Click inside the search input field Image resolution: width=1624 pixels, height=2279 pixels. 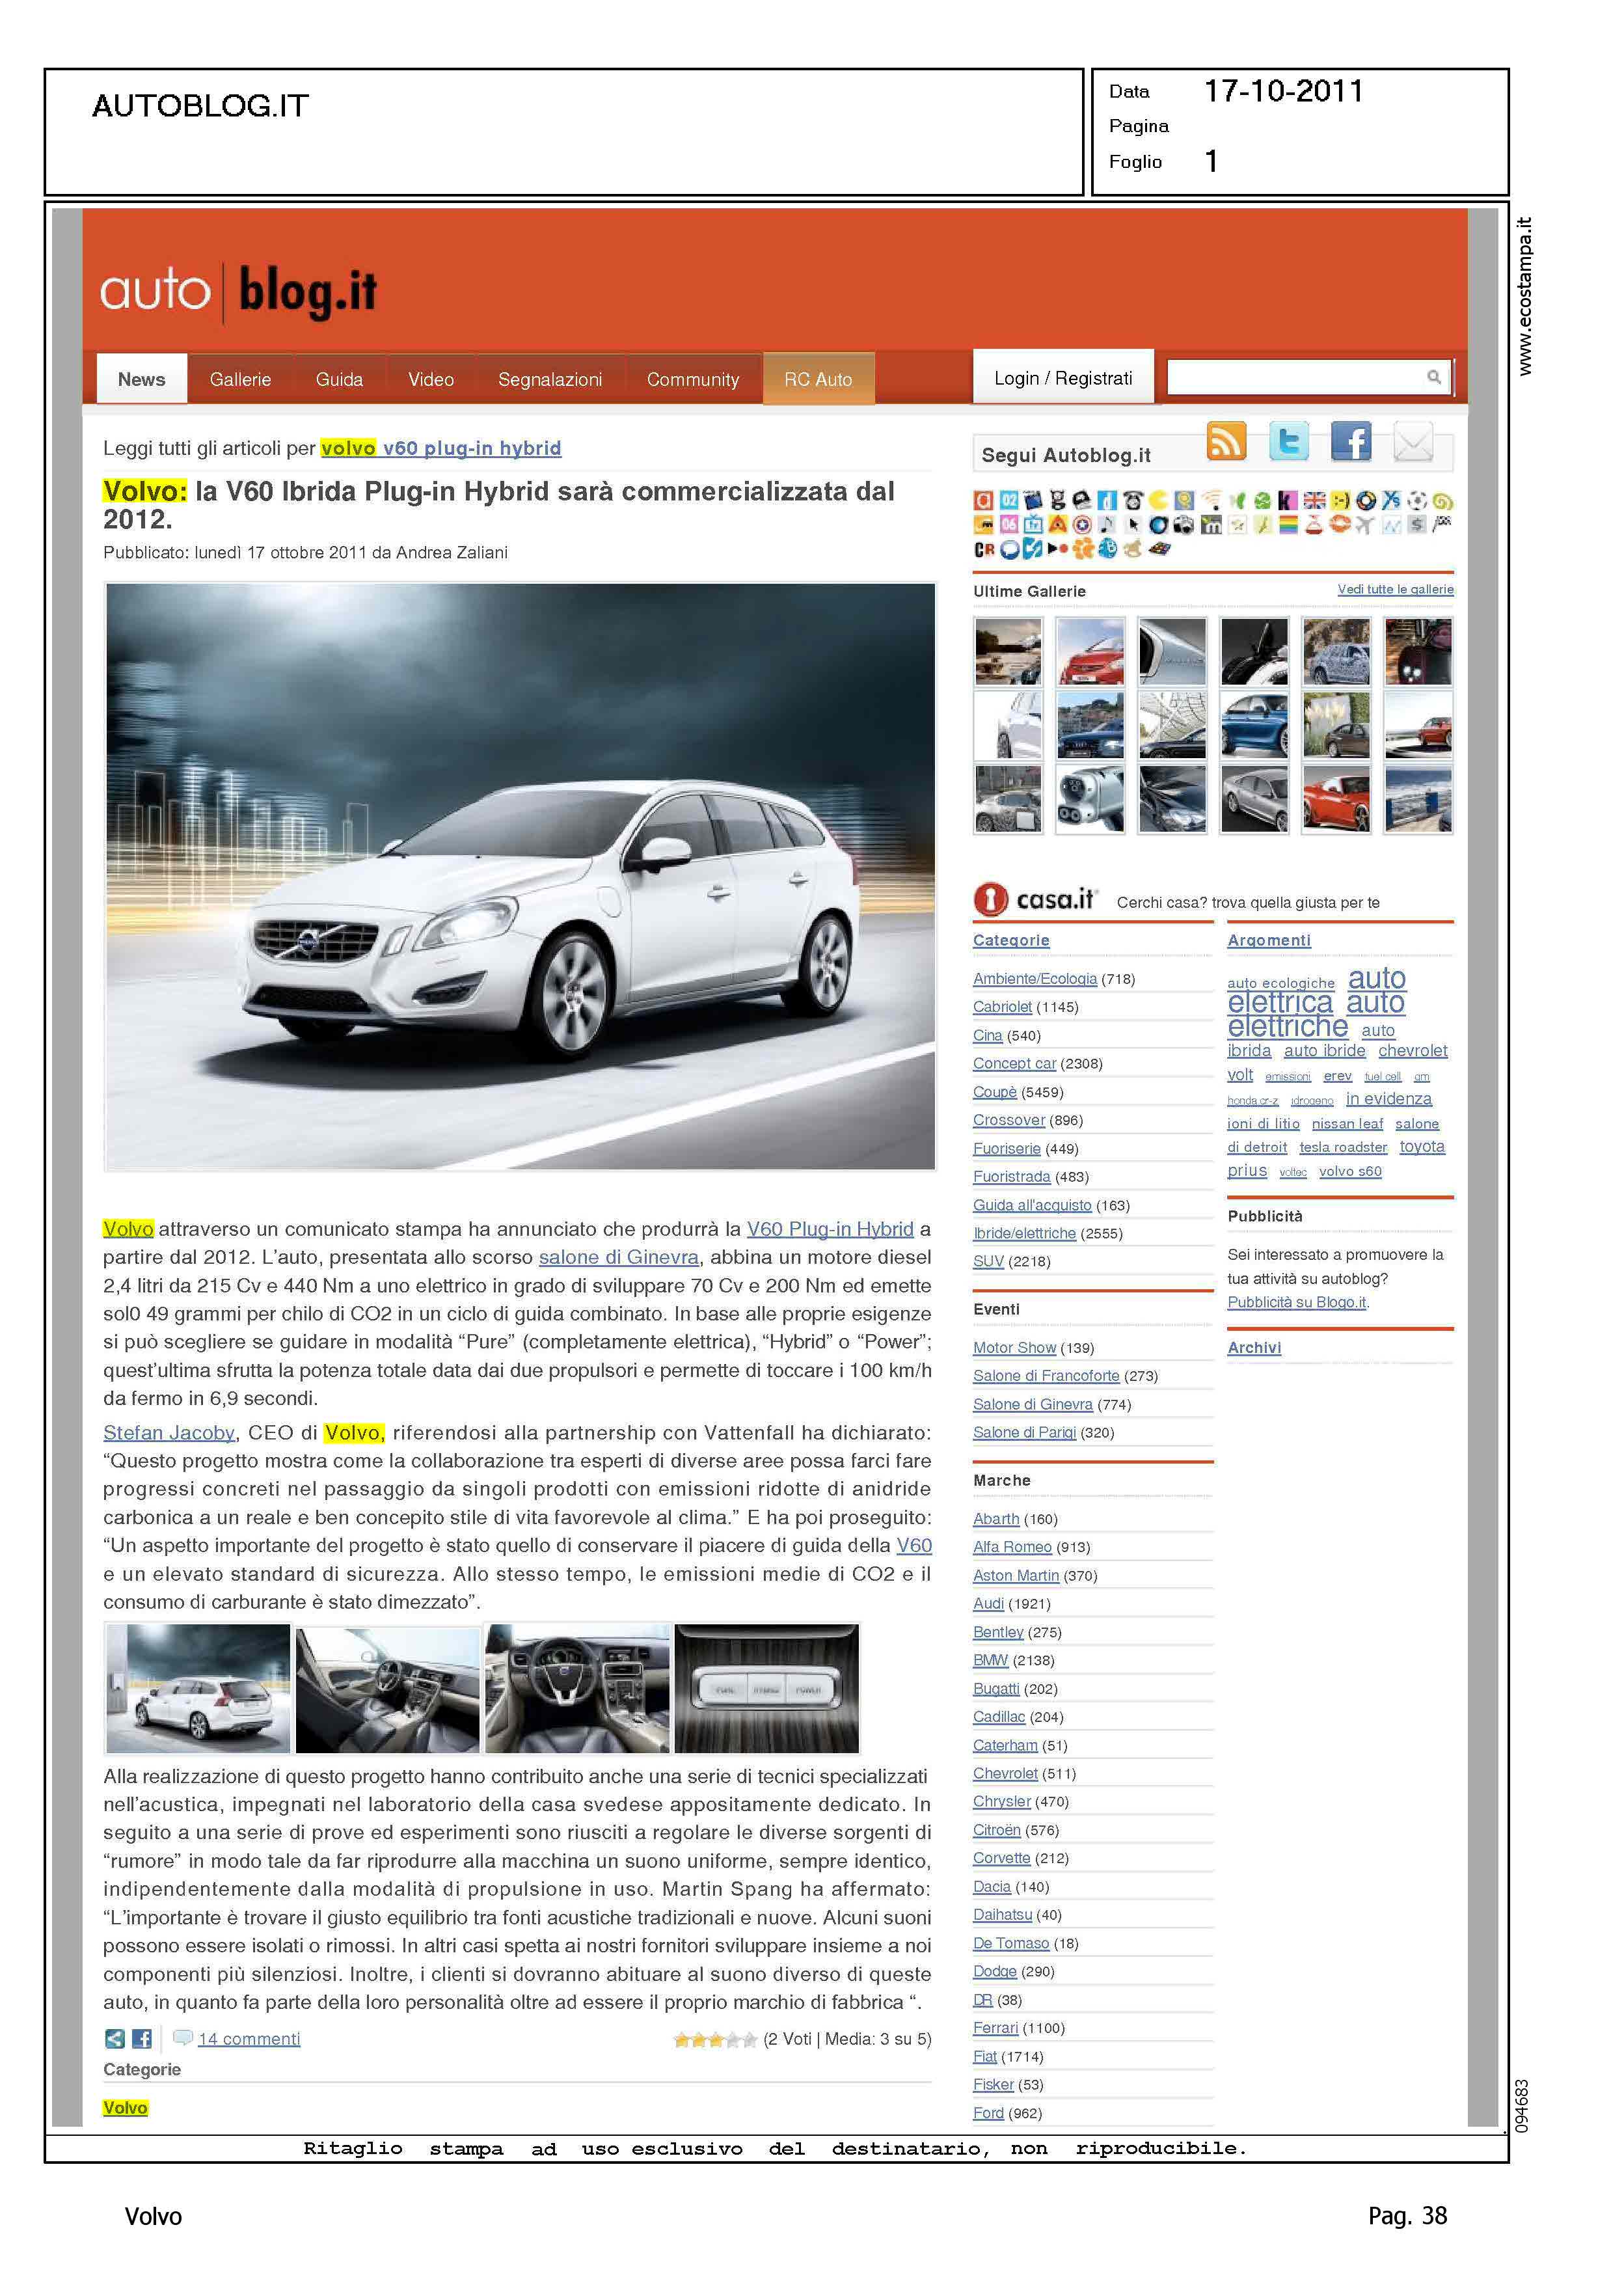[1295, 377]
